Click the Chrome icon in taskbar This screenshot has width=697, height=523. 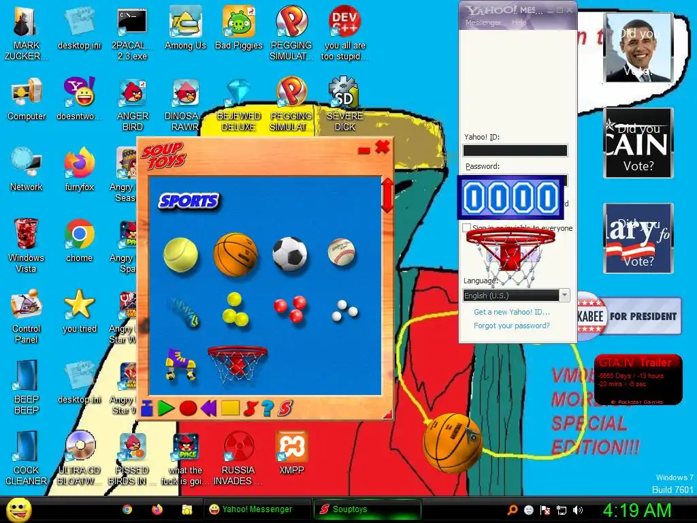click(127, 509)
